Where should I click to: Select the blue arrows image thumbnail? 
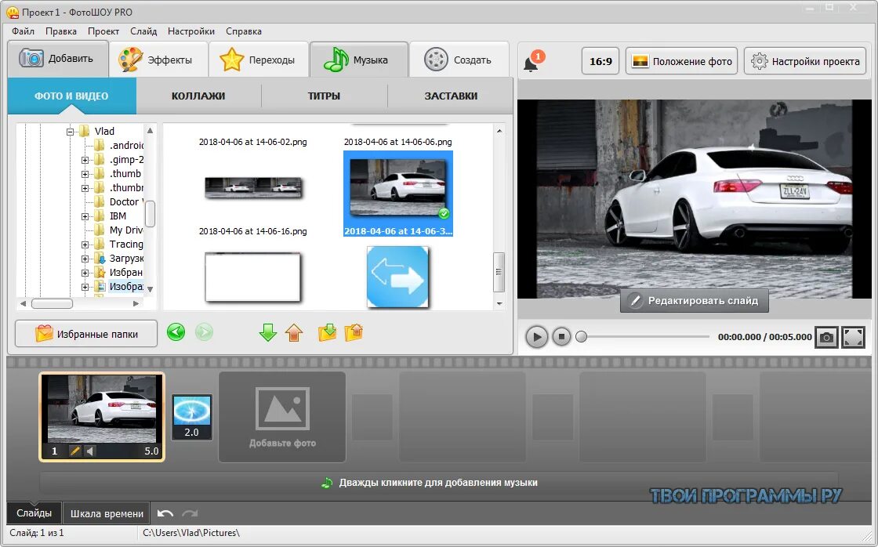click(397, 277)
